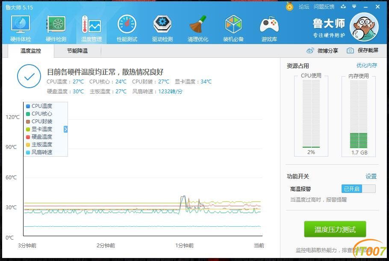The image size is (389, 261).
Task: Click the fan speed value 1232转/分
Action: click(171, 92)
